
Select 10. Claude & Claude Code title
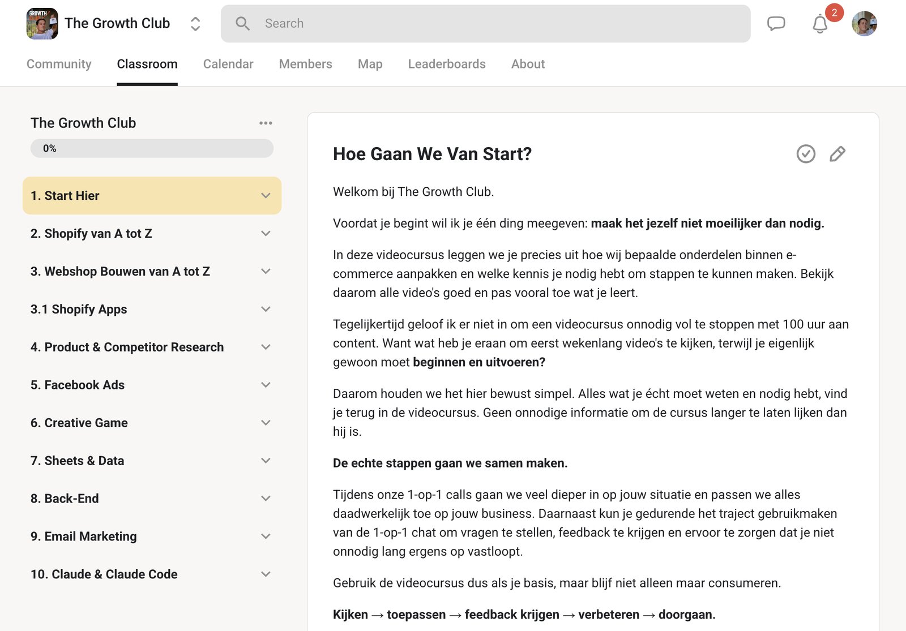(104, 574)
